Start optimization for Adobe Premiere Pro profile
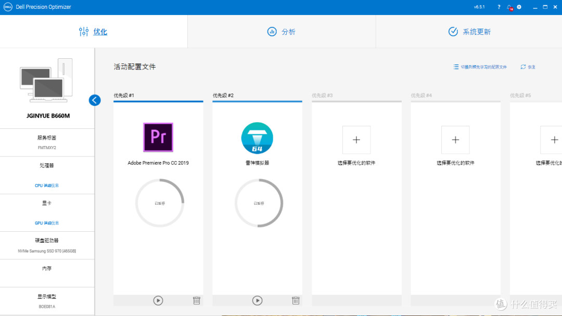 158,300
